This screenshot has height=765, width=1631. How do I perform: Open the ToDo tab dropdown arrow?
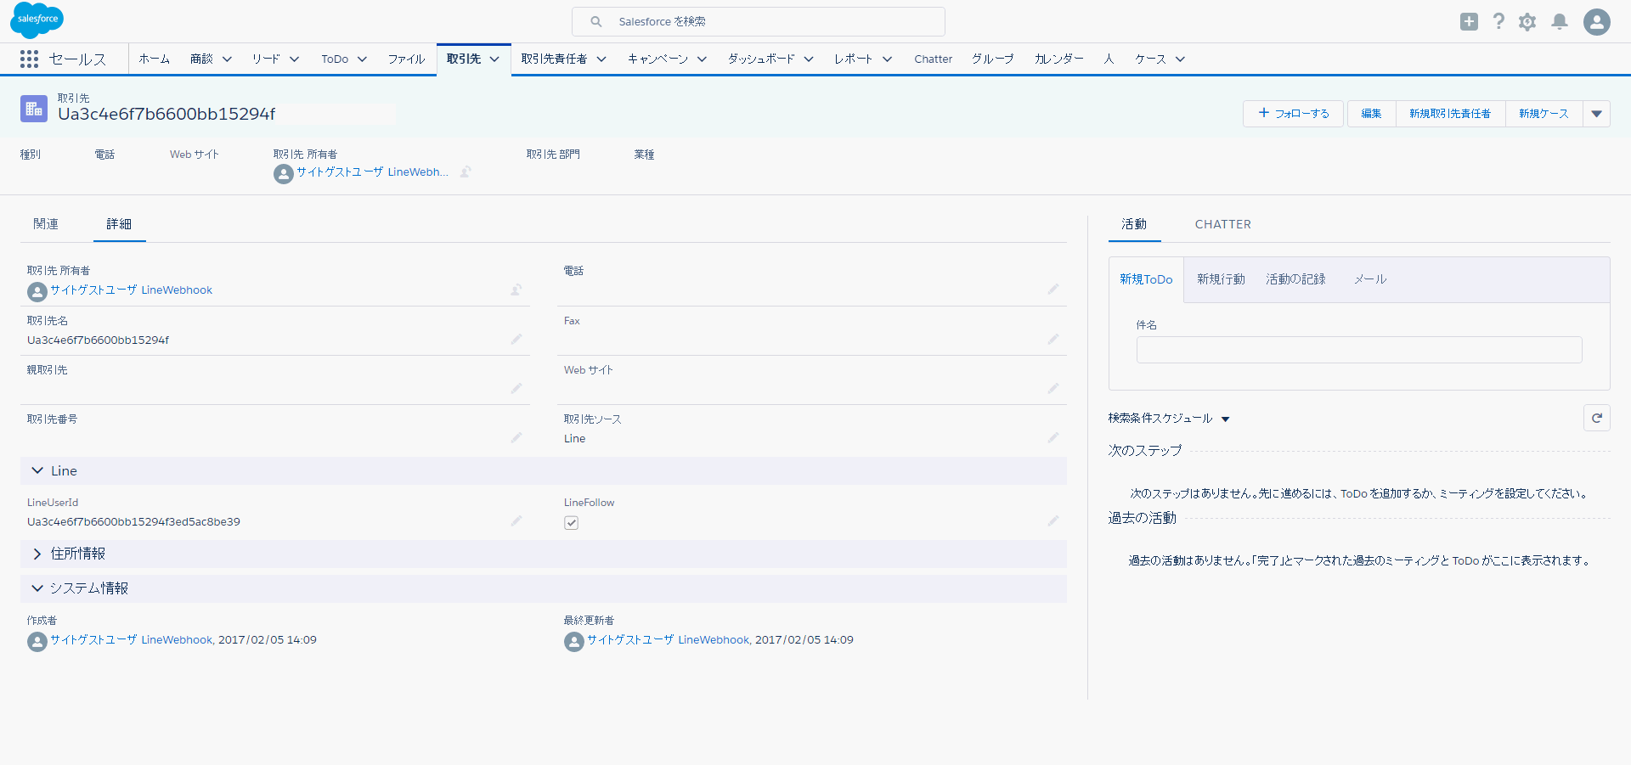(x=362, y=59)
